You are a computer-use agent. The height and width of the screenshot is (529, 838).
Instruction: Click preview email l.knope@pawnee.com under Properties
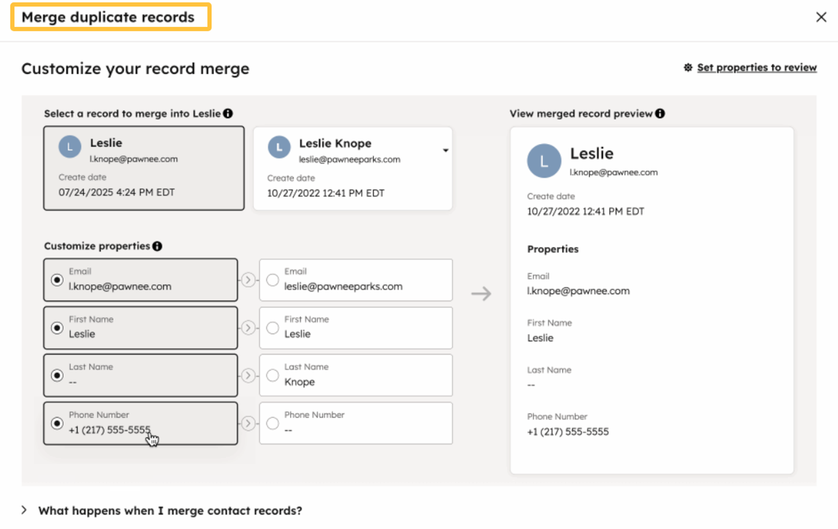[x=578, y=291]
